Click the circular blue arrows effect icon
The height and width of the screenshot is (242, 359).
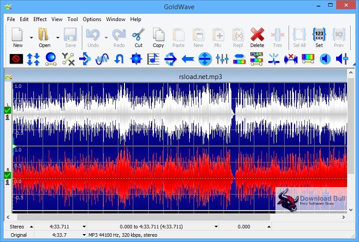tap(171, 59)
